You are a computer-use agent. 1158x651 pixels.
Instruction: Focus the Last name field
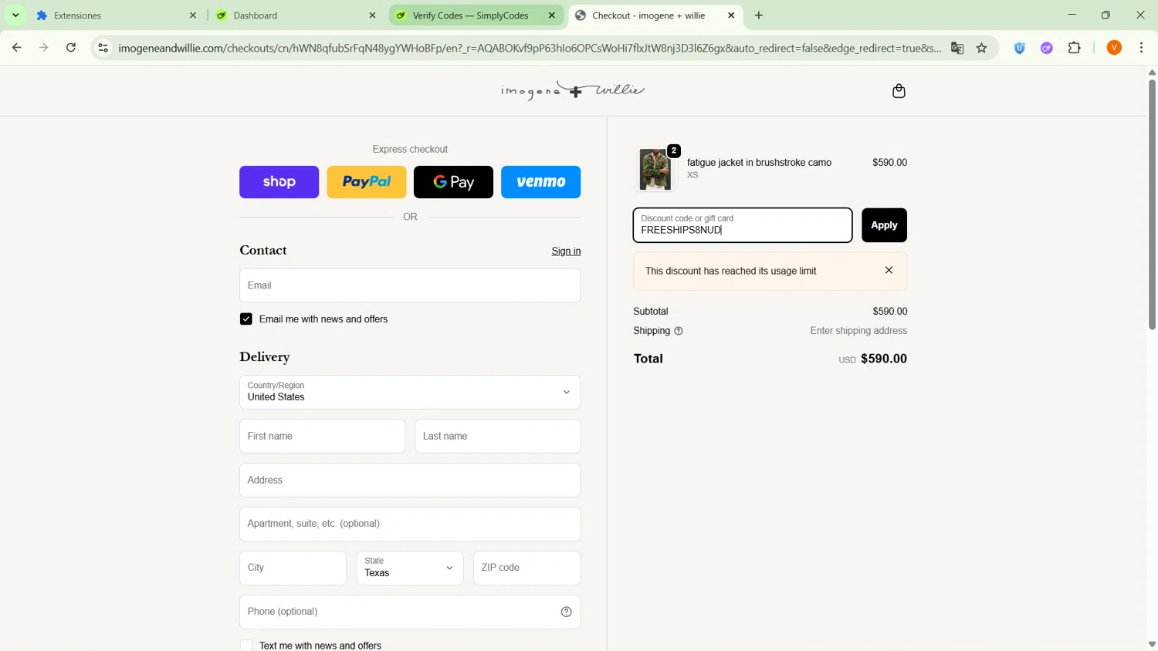(497, 437)
